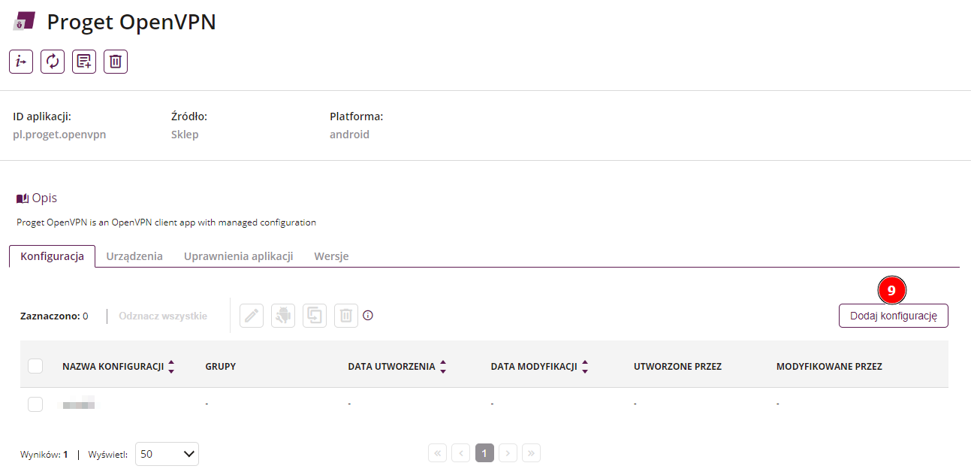Tick the checkbox of the configuration row

[35, 404]
